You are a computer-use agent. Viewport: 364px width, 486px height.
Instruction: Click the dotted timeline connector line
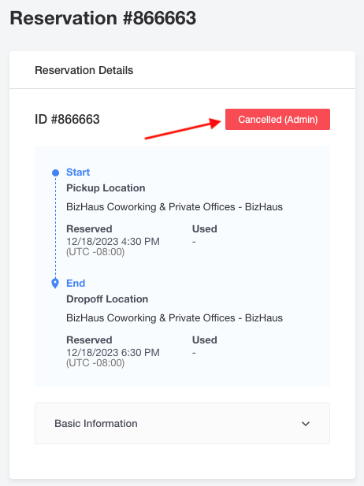pos(55,227)
